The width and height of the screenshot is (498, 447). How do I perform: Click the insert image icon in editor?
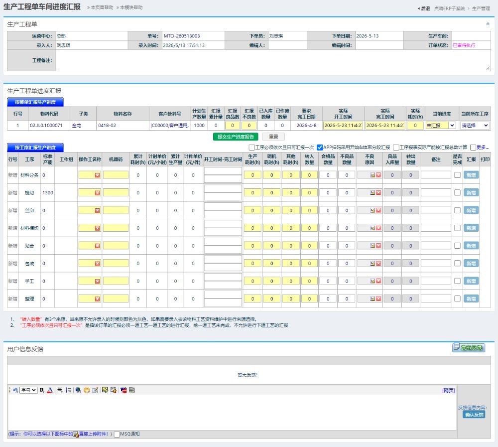pyautogui.click(x=105, y=390)
